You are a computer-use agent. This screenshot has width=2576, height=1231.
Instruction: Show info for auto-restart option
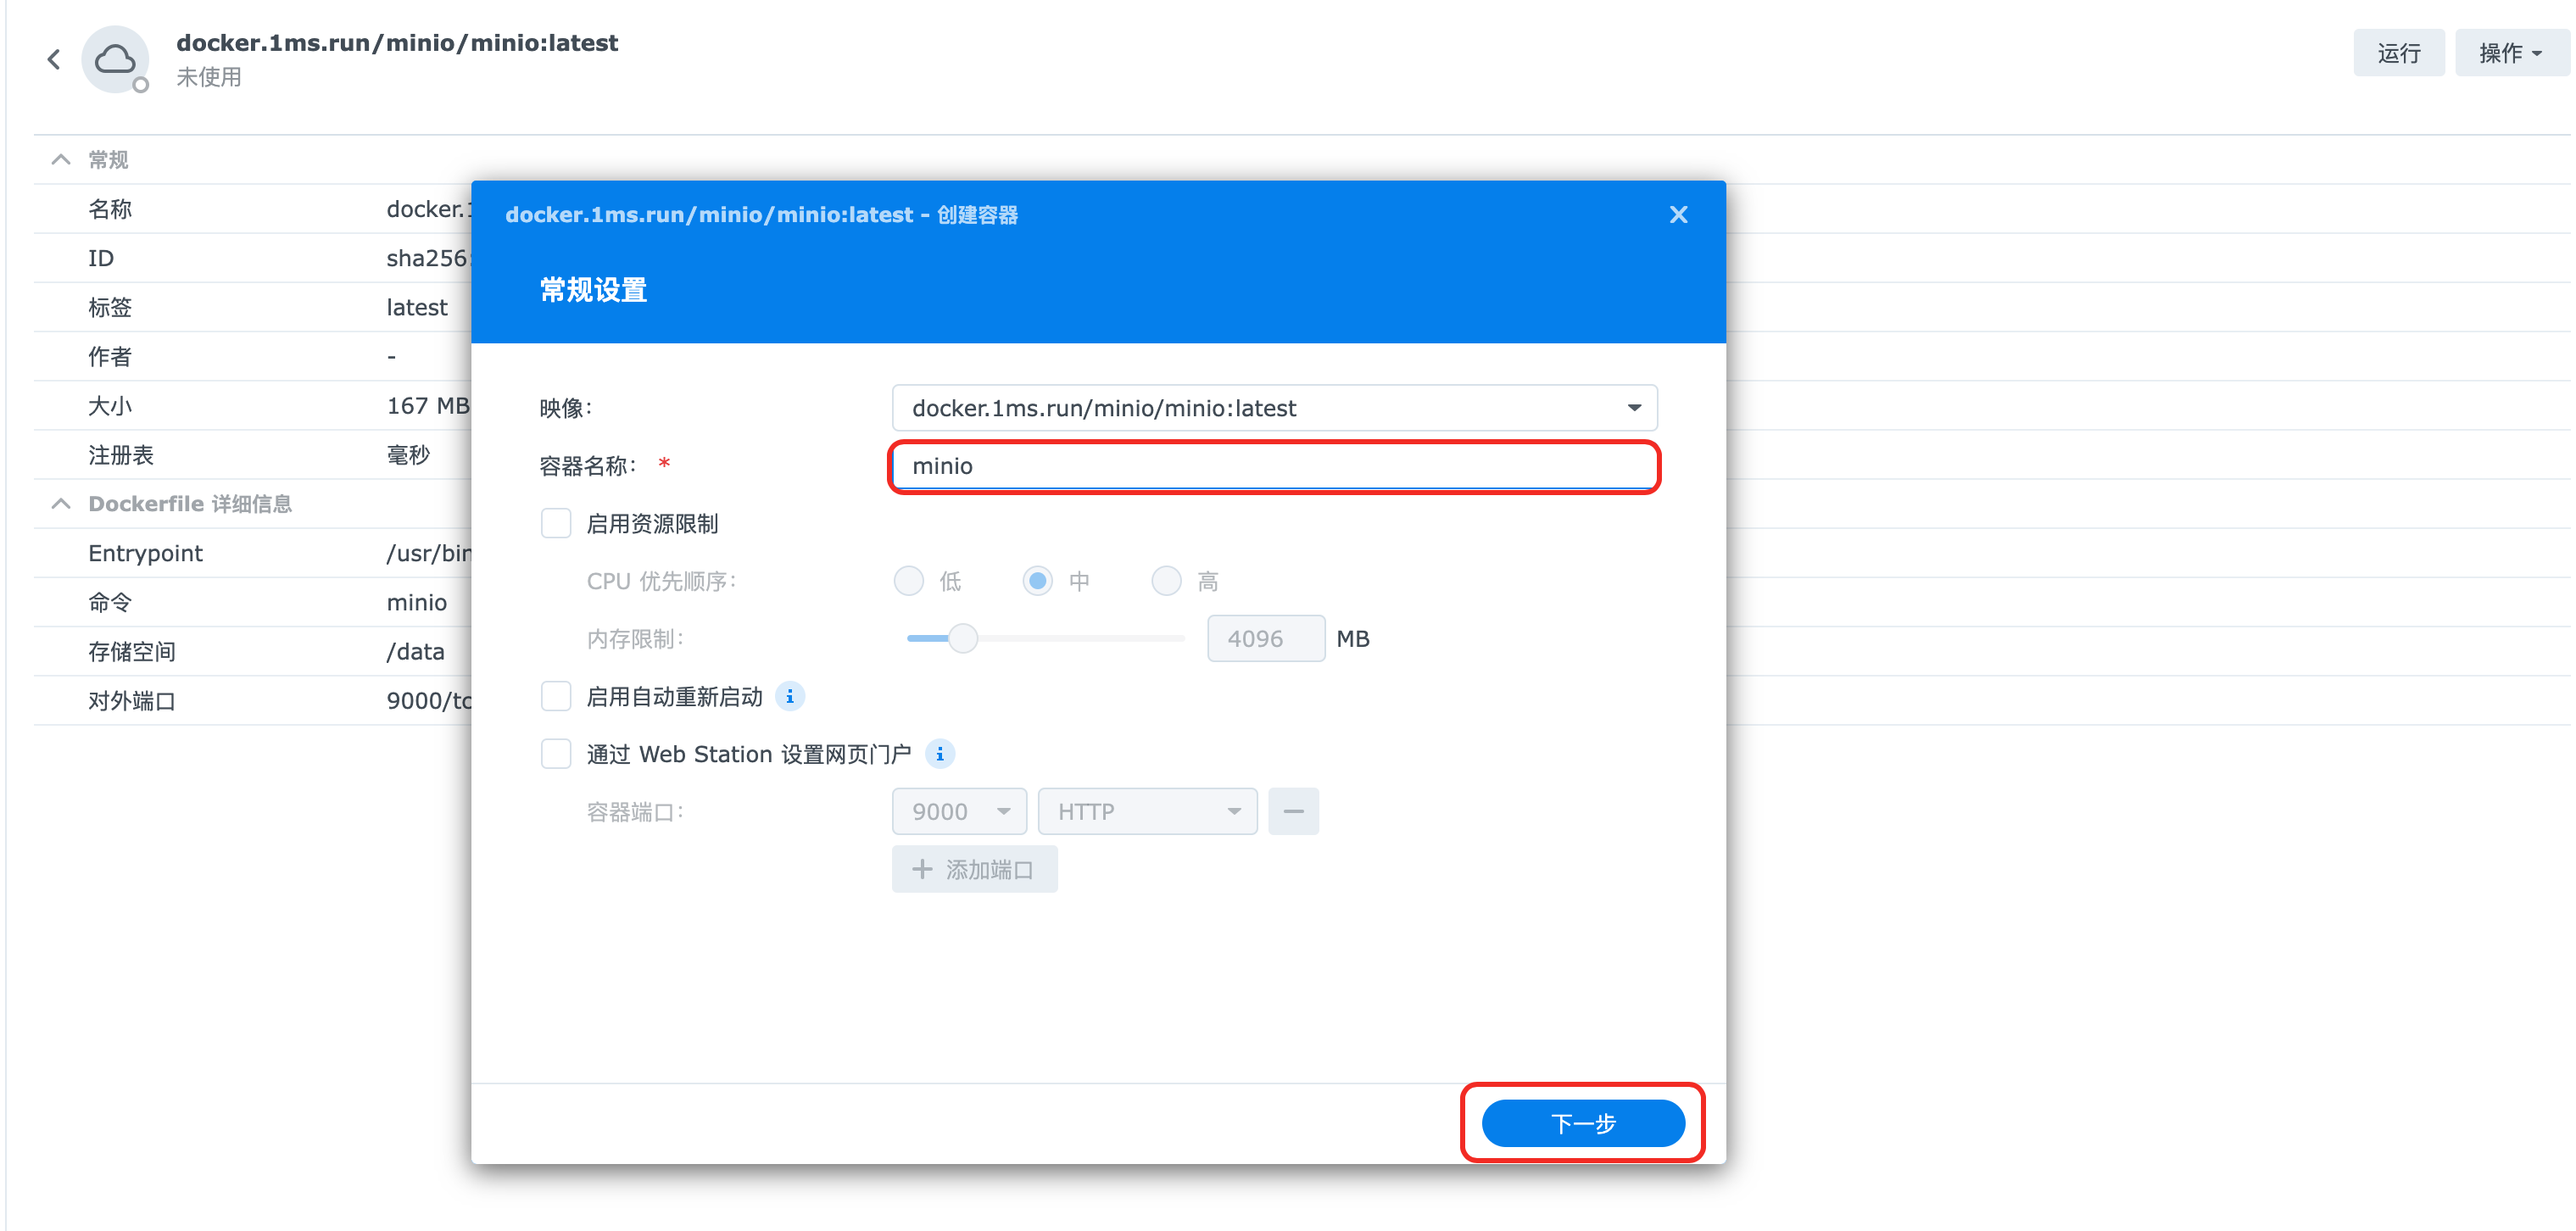pyautogui.click(x=790, y=697)
